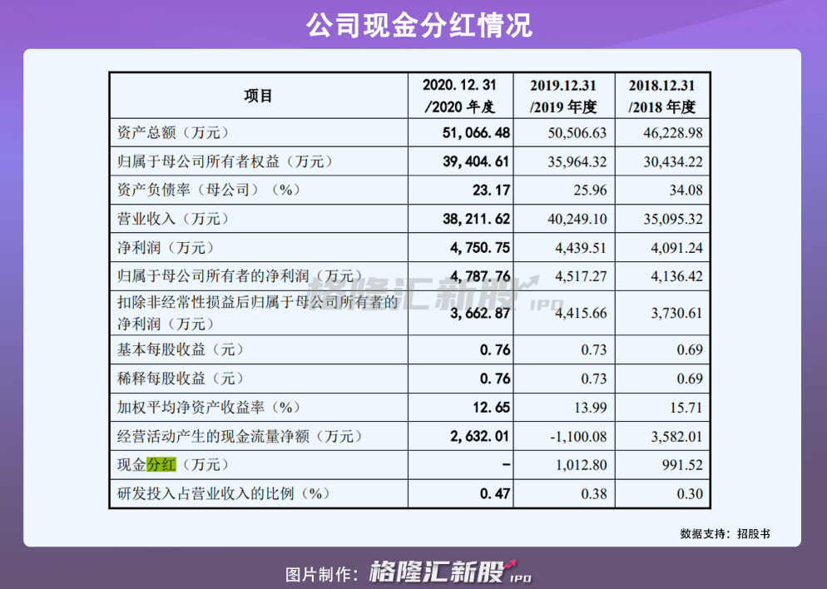Select row label 归属于母公司所有者权益（万元）
Image resolution: width=827 pixels, height=589 pixels.
pos(224,161)
